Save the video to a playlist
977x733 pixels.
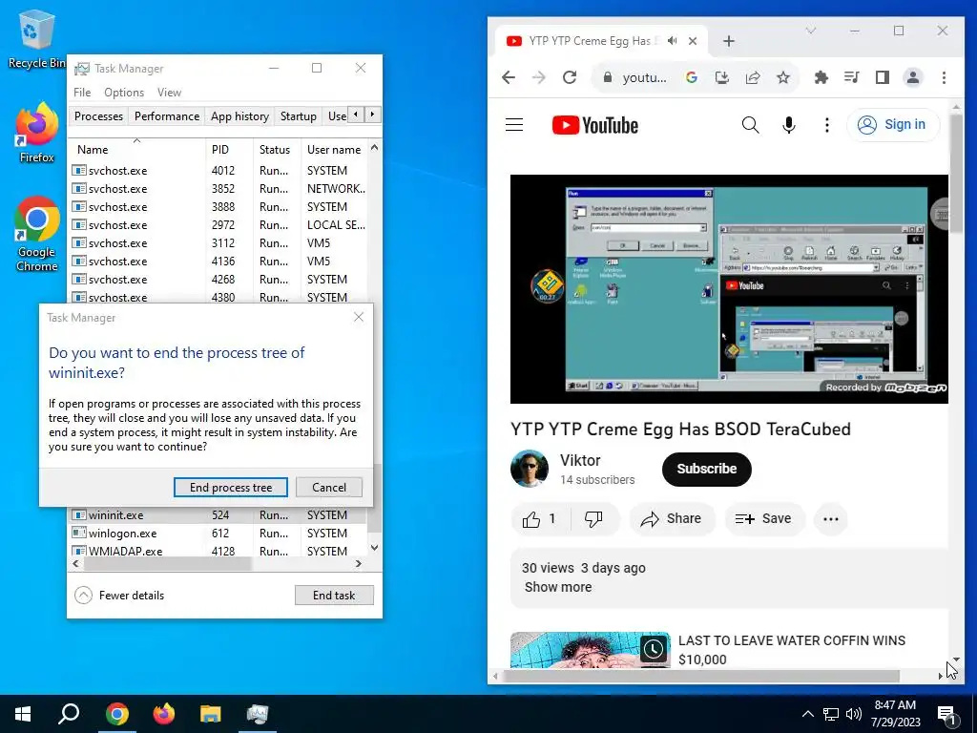(x=764, y=519)
